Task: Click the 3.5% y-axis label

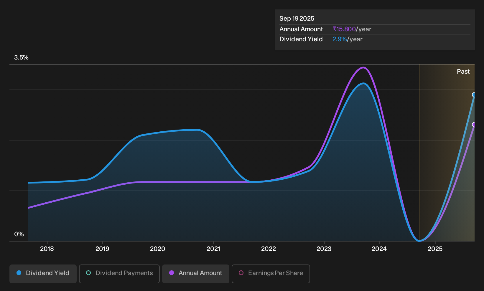Action: click(21, 57)
